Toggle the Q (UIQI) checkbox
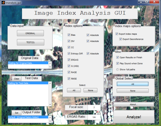The image size is (161, 126). 69,66
